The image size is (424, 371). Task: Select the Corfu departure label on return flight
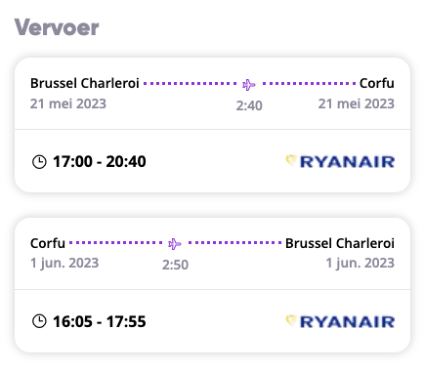48,243
